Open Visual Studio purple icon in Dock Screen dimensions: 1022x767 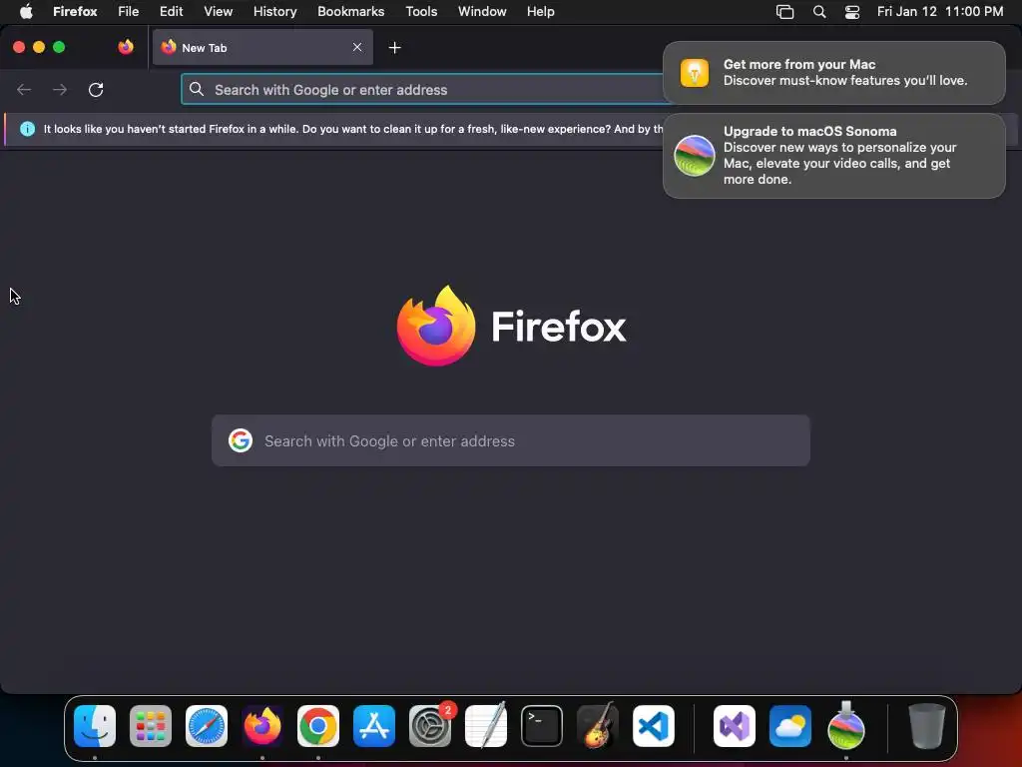point(735,726)
